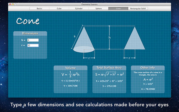
Task: Click the S = 179.1199 result
Action: tap(109, 86)
